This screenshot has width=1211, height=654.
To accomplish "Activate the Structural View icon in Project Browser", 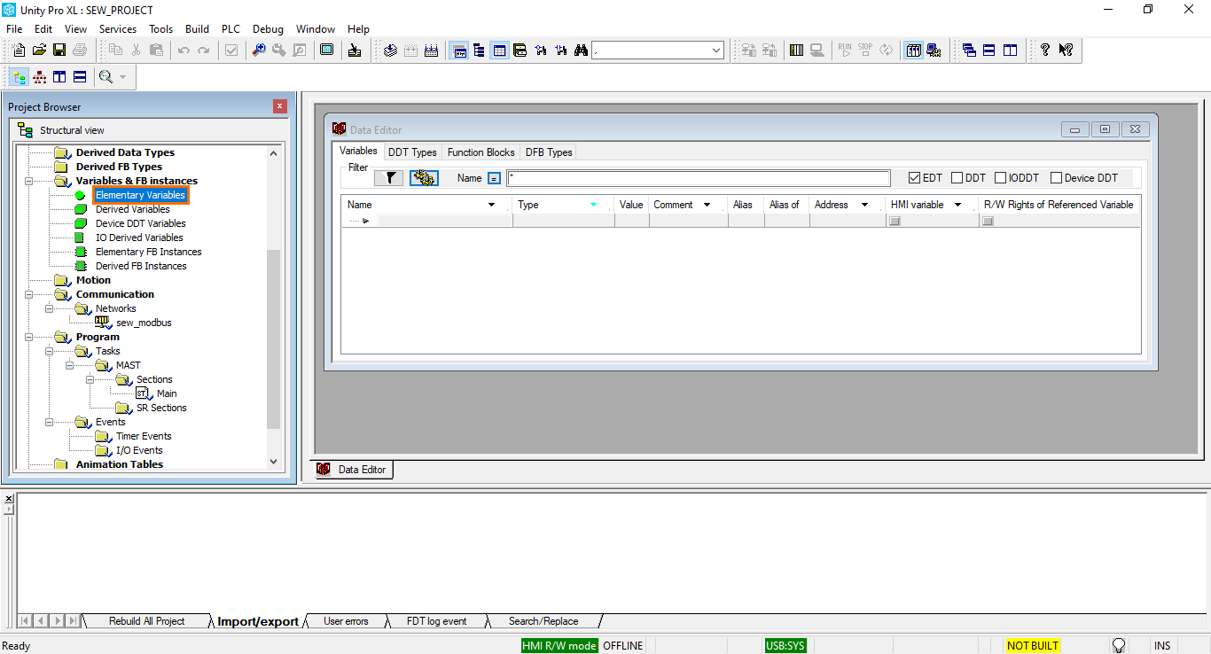I will [27, 129].
